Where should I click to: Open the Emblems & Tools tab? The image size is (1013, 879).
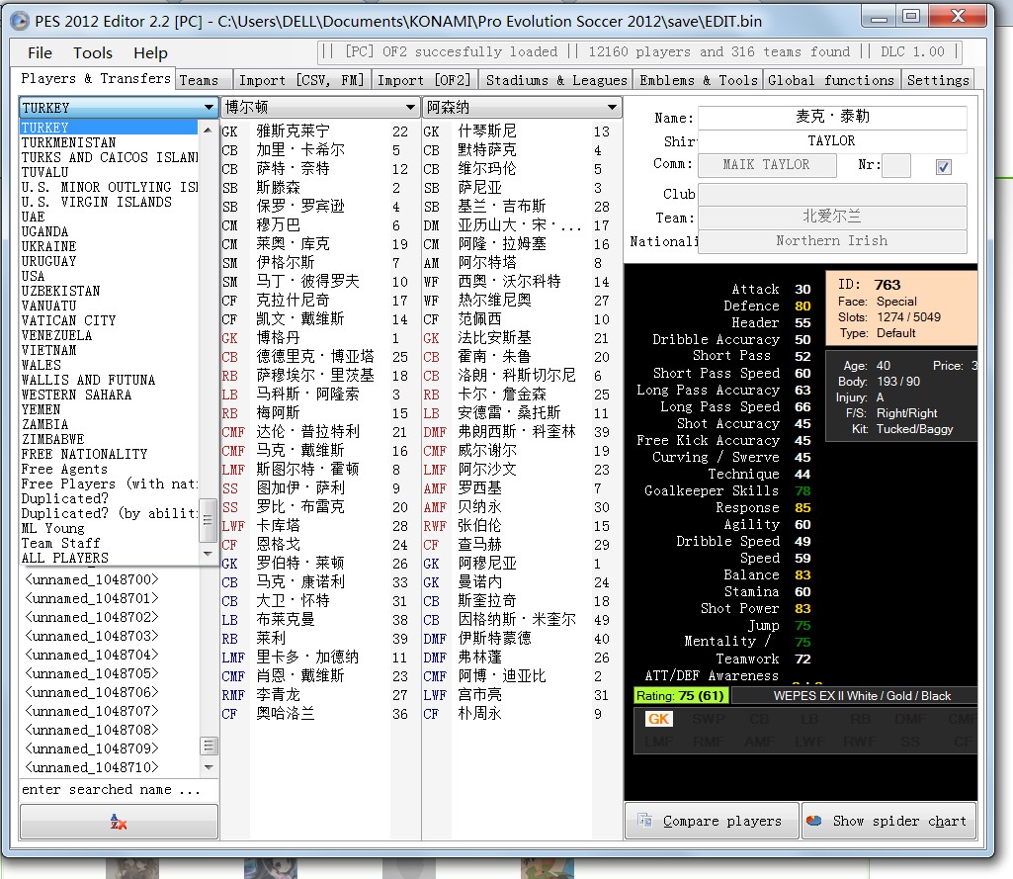pos(699,80)
